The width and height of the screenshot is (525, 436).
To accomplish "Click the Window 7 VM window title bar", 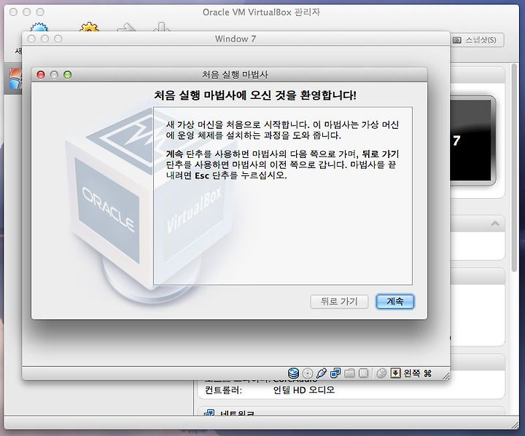I will [236, 39].
